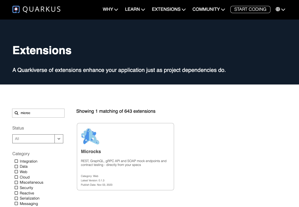Check the Messaging category checkbox
Image resolution: width=299 pixels, height=207 pixels.
[16, 204]
